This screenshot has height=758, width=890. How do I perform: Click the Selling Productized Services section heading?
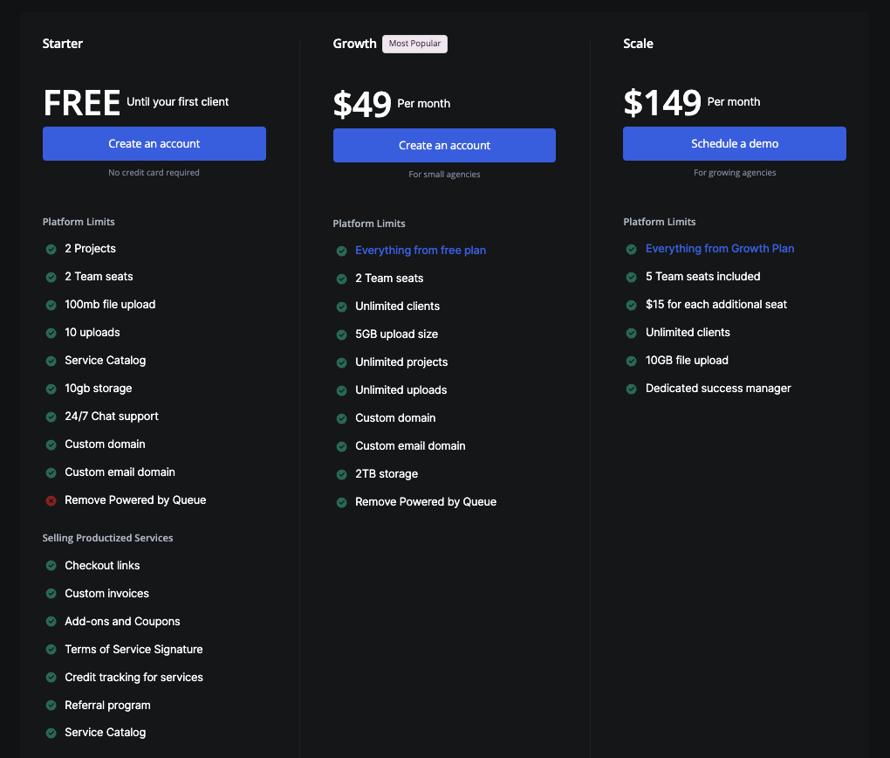pyautogui.click(x=107, y=538)
